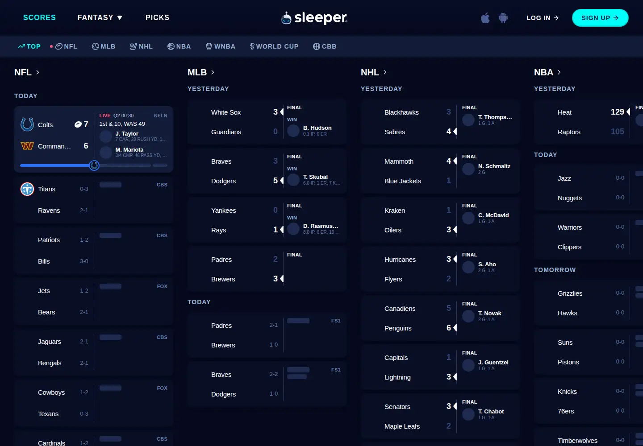Expand the NBA section chevron
643x446 pixels.
pos(559,72)
